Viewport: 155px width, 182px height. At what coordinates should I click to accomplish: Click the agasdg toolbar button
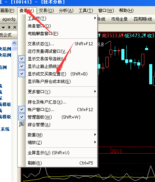pos(9,19)
